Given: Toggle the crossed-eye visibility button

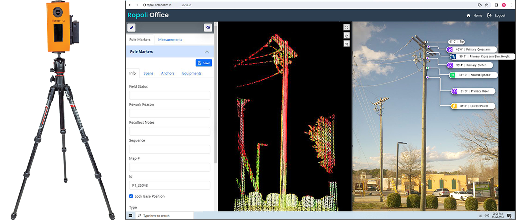Looking at the screenshot, I should (208, 28).
